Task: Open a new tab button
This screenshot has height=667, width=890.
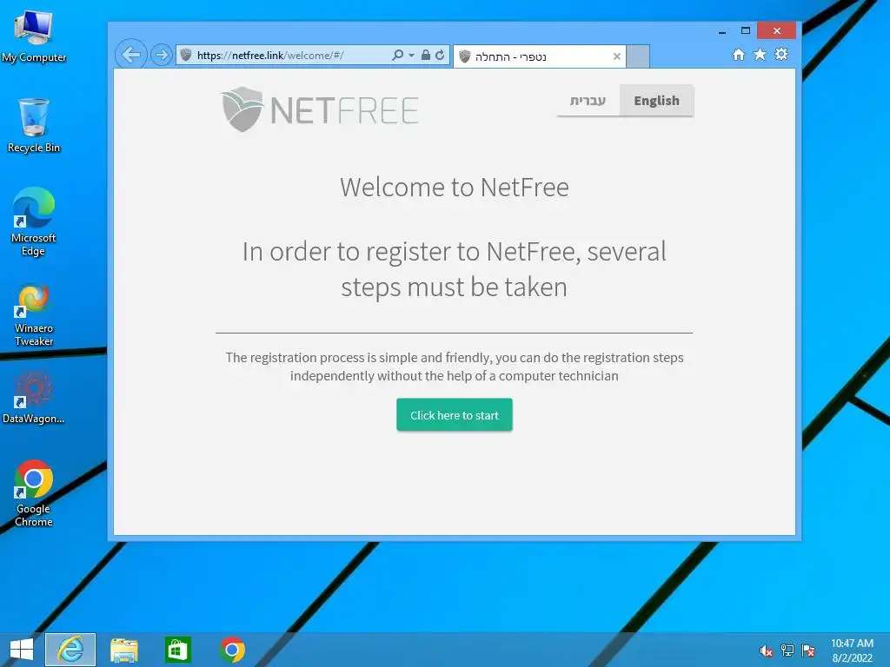Action: coord(638,56)
